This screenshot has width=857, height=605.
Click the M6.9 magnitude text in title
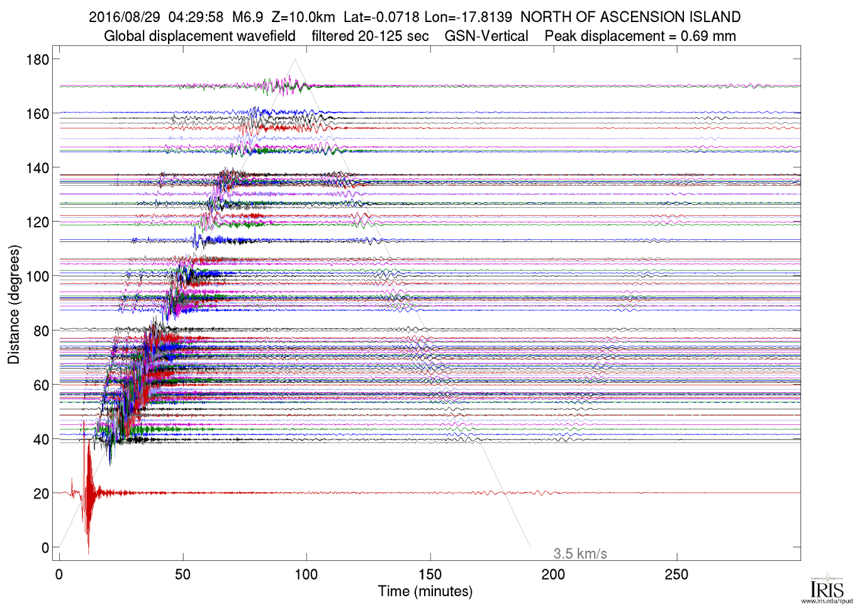(x=247, y=17)
